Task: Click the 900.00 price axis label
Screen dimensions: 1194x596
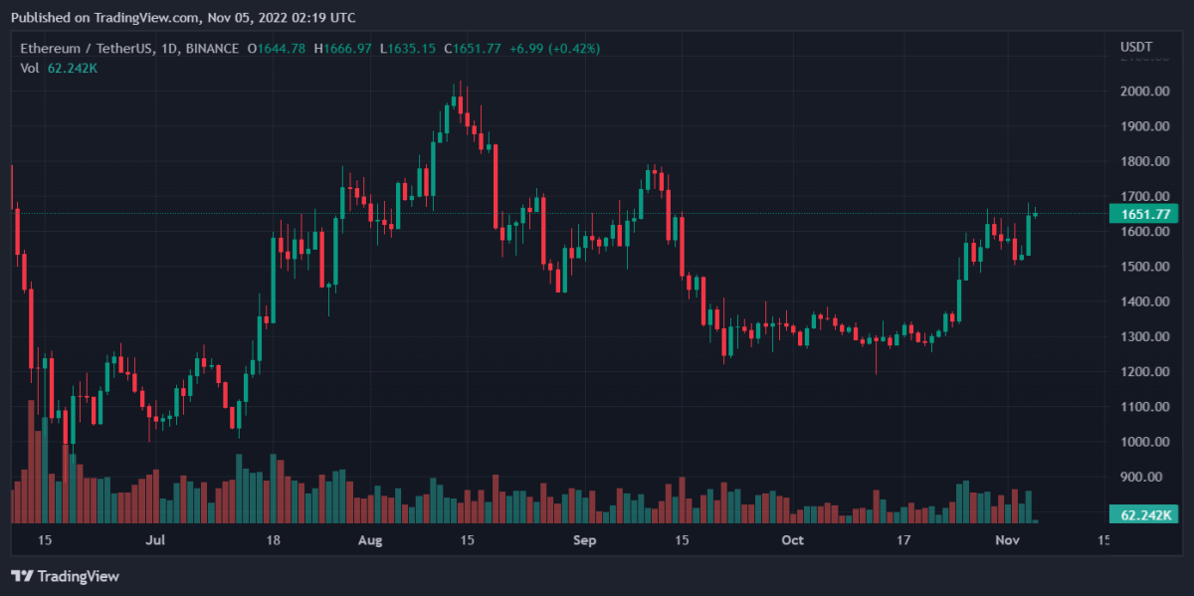Action: (x=1142, y=478)
